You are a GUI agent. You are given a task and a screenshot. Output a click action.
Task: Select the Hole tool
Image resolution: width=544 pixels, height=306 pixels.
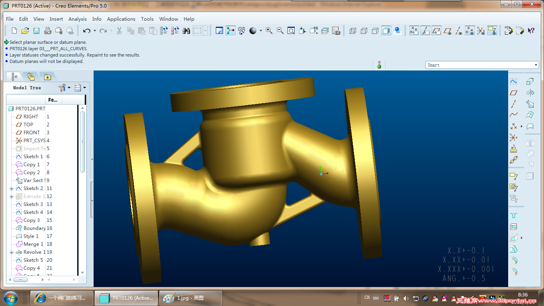click(514, 216)
